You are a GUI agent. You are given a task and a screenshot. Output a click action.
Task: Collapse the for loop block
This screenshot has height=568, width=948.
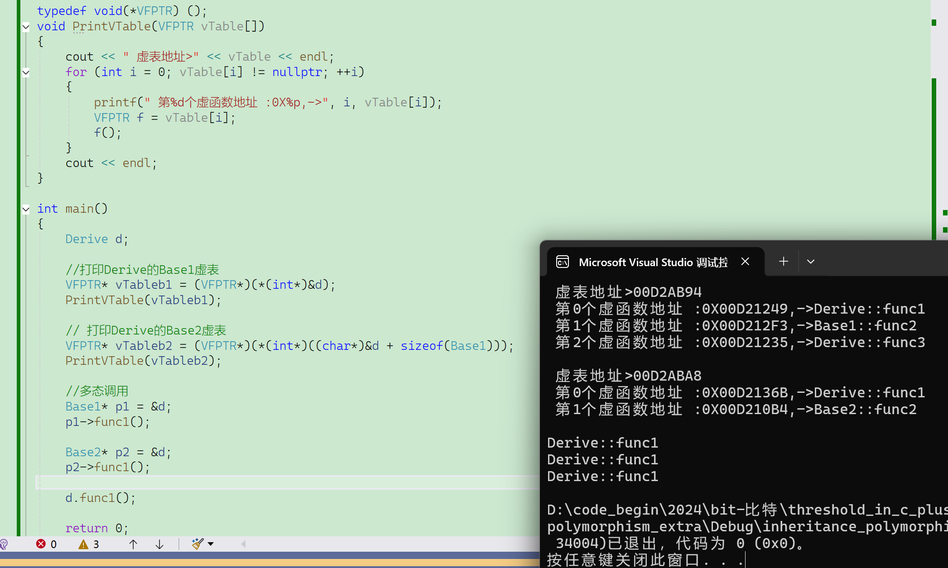pyautogui.click(x=26, y=72)
